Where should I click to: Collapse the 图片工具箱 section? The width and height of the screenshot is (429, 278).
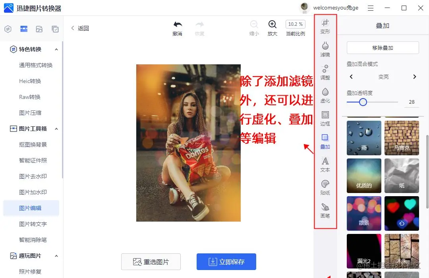pyautogui.click(x=56, y=129)
